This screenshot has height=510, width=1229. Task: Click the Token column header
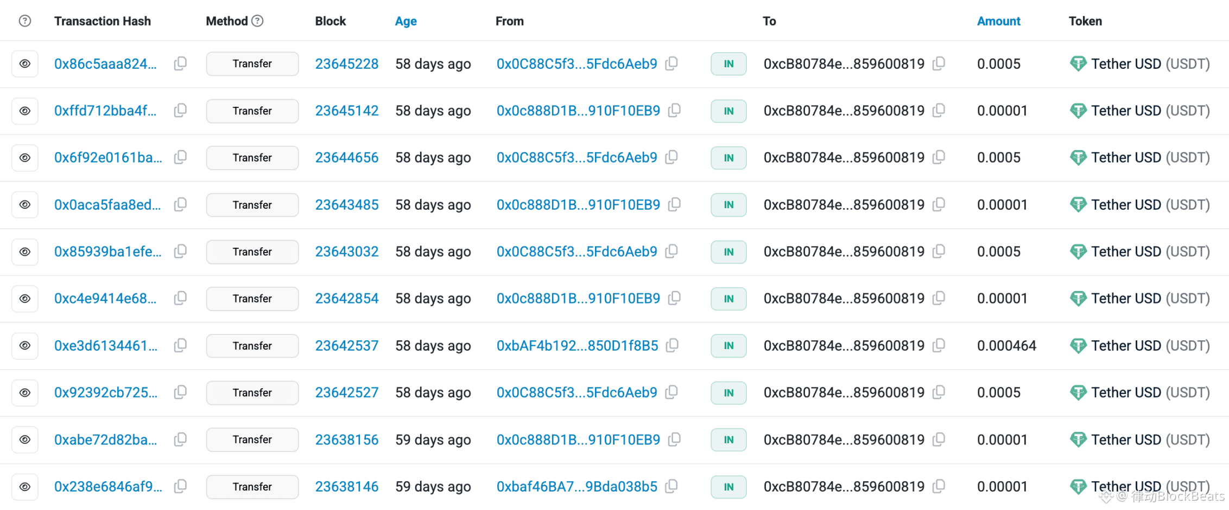click(1086, 21)
